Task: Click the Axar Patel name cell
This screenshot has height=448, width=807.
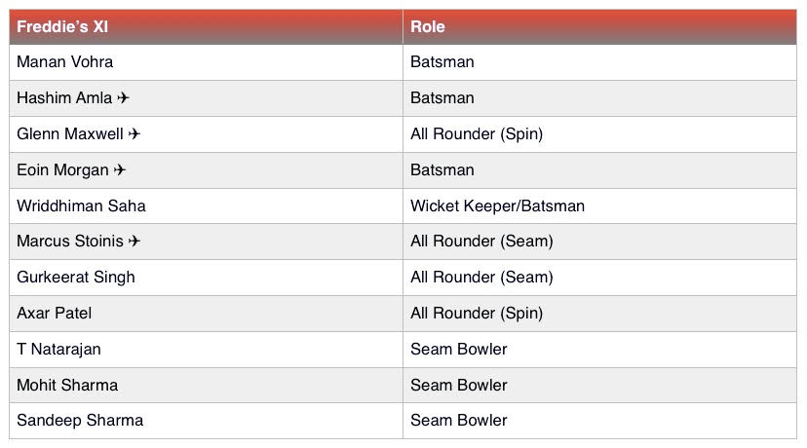Action: coord(206,314)
